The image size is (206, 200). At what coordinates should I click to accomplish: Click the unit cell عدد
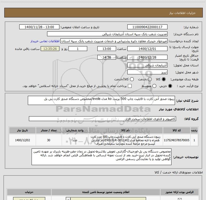(75, 140)
